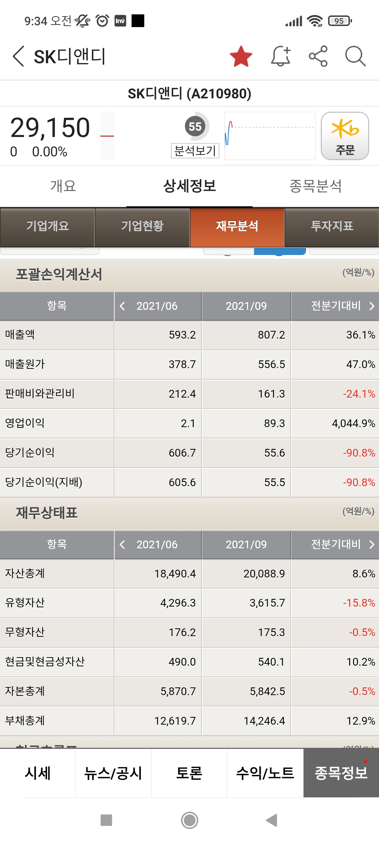The image size is (379, 843).
Task: Select the 상세정보 tab
Action: tap(189, 186)
